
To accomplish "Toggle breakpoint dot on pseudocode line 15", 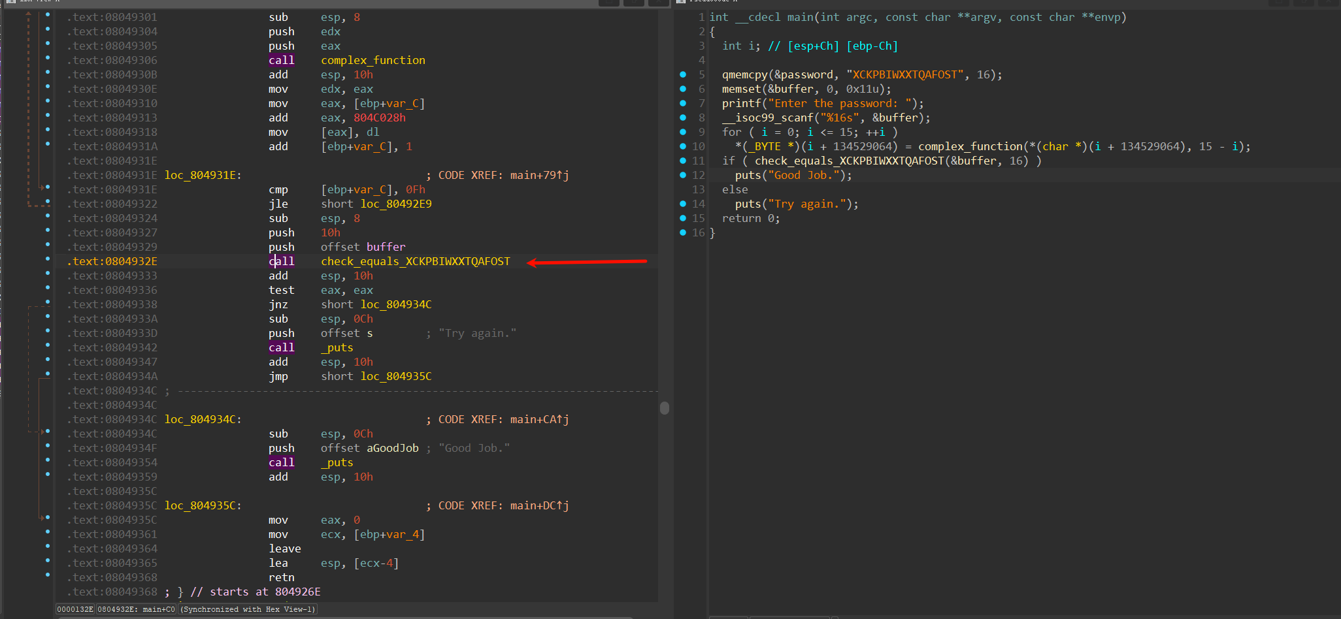I will click(683, 218).
